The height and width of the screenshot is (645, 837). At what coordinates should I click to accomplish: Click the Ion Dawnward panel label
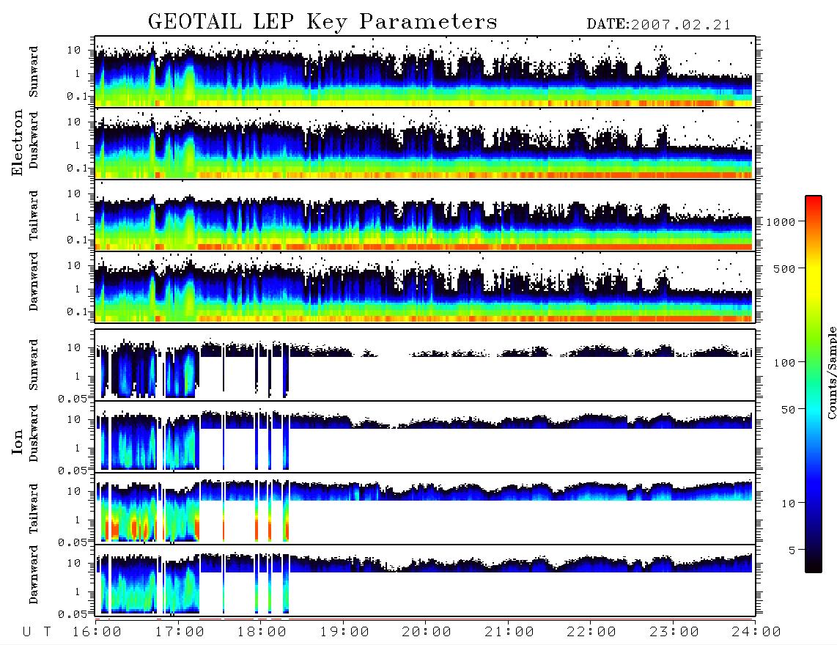(x=34, y=575)
